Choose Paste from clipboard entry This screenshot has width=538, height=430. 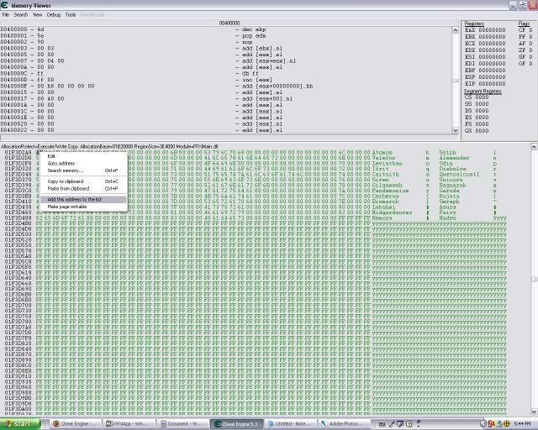click(x=83, y=189)
